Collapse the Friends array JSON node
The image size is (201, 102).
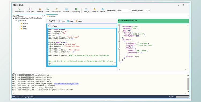click(119, 41)
